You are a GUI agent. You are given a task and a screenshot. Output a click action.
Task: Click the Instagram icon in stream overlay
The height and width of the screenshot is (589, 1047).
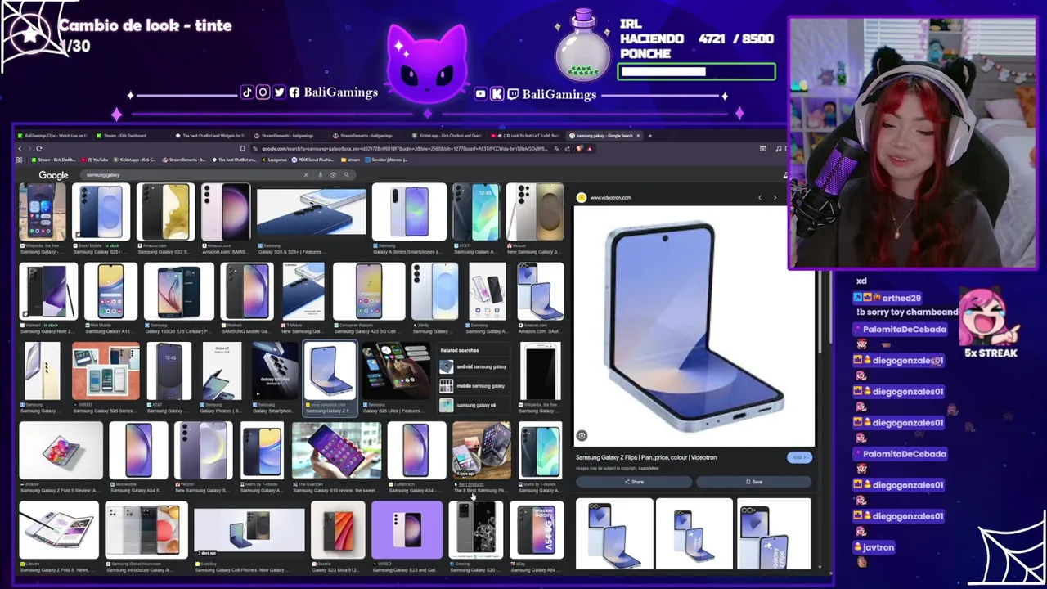(263, 92)
